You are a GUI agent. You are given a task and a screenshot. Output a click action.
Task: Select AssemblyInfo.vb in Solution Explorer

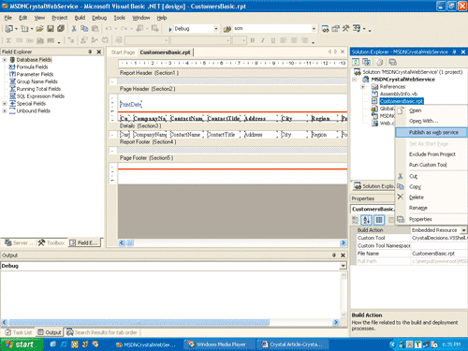click(395, 94)
